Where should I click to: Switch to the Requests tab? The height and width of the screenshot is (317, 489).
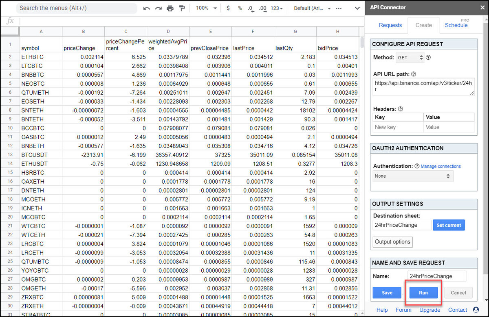pos(390,25)
